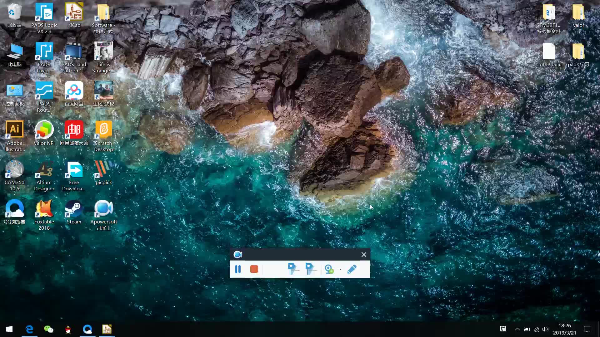Open the clock and date flyout

(564, 329)
